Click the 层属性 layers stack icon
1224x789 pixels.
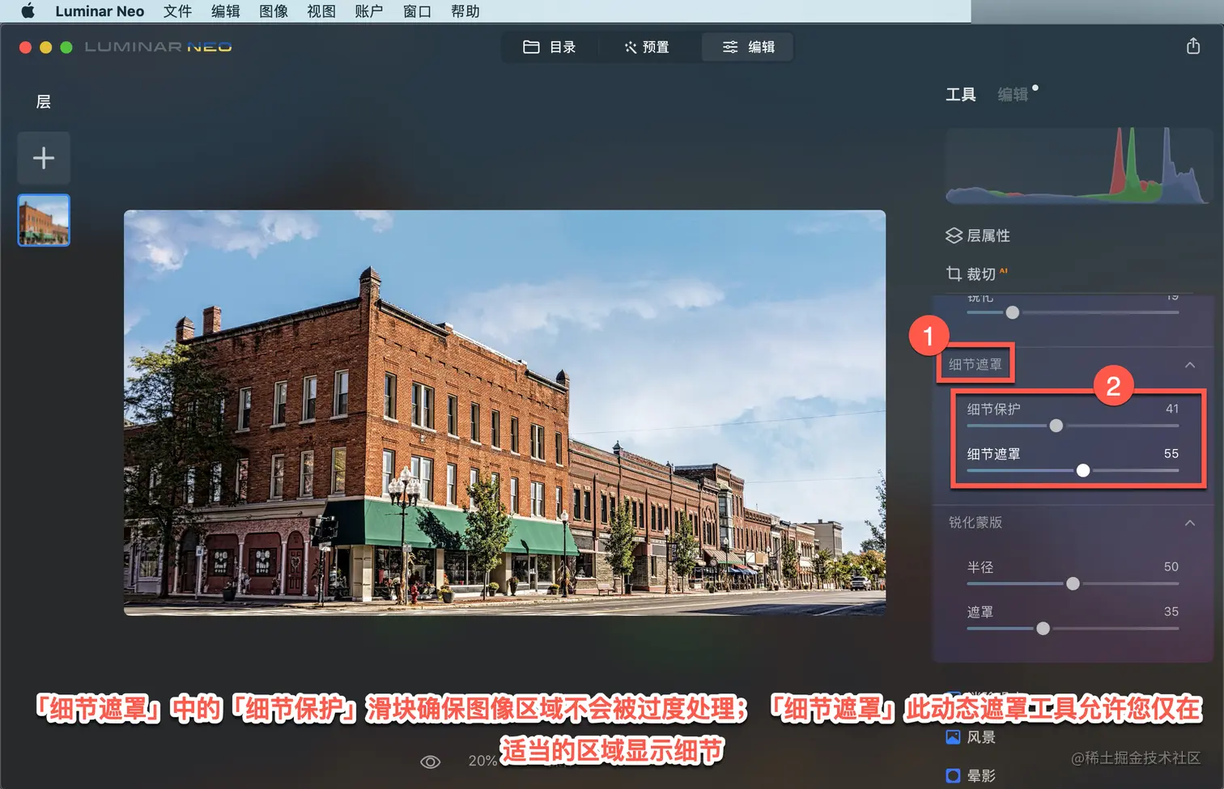coord(954,235)
